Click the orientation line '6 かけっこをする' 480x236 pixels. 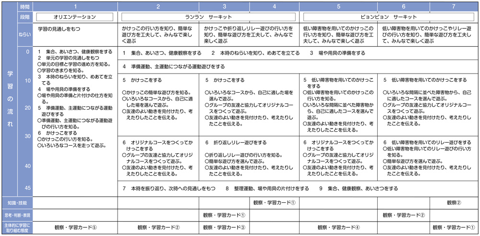[58, 133]
